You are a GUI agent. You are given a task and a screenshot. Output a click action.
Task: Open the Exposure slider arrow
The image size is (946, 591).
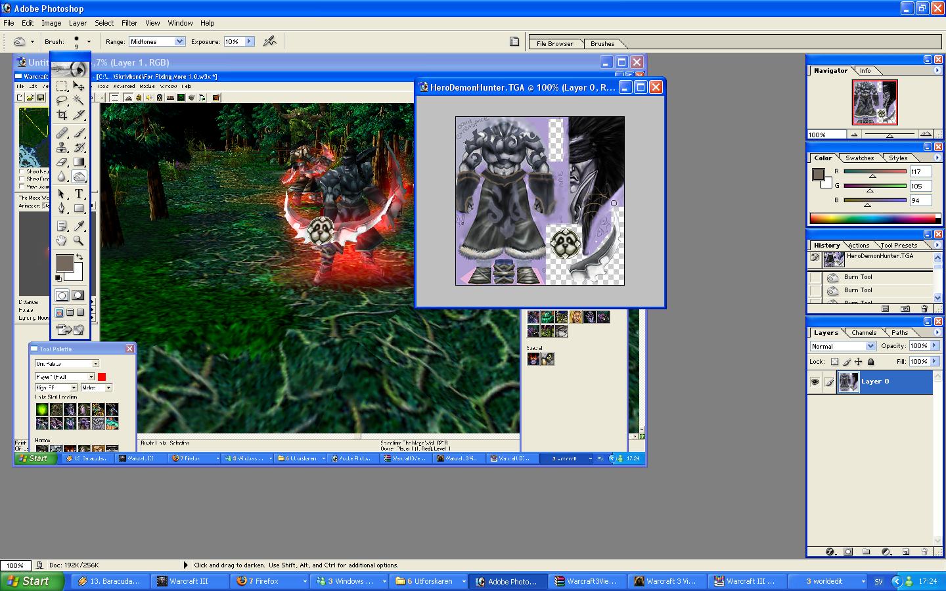pos(249,41)
